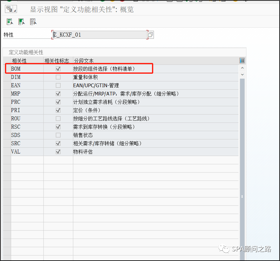Click text 相关需求/库存转储（细分策略）

[108, 143]
